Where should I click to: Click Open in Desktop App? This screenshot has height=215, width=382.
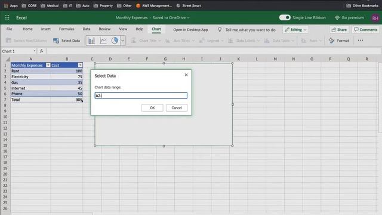click(x=190, y=30)
